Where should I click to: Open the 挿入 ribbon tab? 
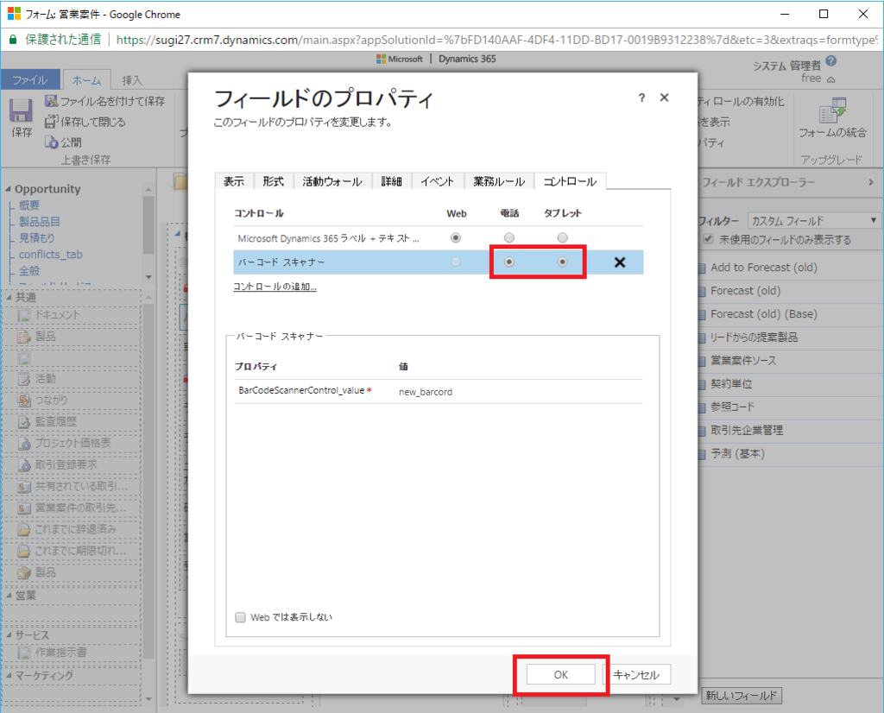[x=132, y=80]
